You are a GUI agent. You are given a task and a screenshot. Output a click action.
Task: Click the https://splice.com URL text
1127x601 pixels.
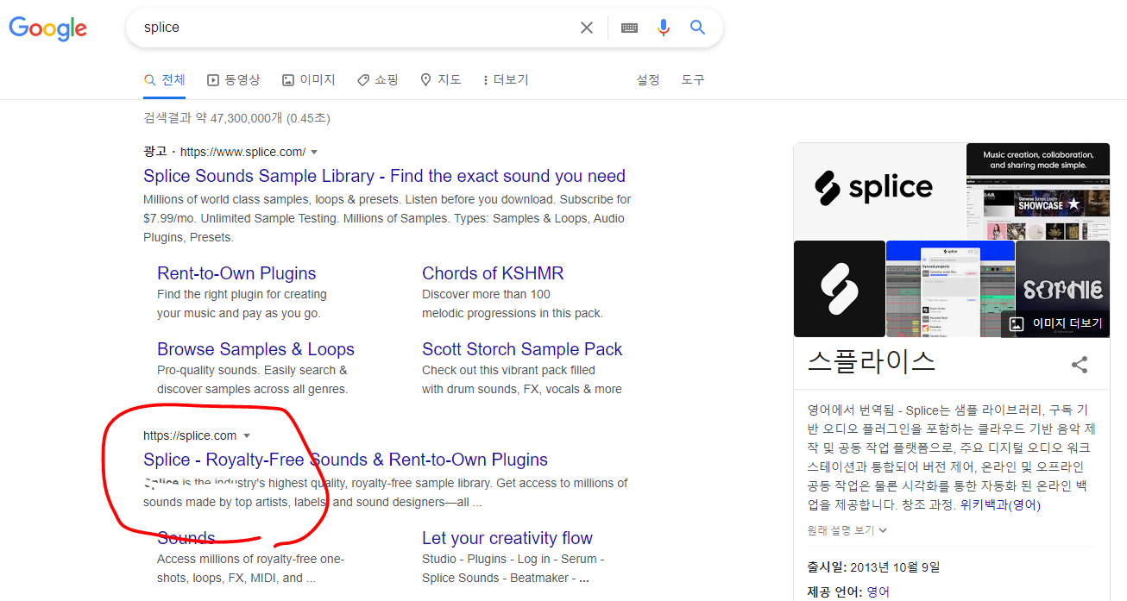tap(190, 435)
